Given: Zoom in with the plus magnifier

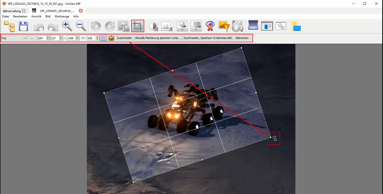Looking at the screenshot, I should pyautogui.click(x=67, y=26).
